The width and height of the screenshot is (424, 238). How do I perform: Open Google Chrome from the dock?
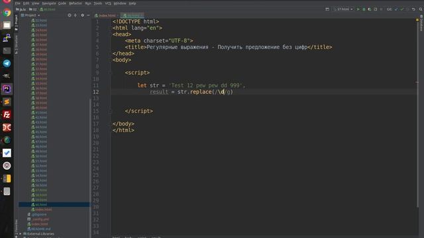[7, 13]
